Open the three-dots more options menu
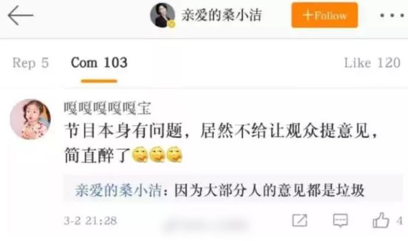This screenshot has width=408, height=241. coord(393,16)
